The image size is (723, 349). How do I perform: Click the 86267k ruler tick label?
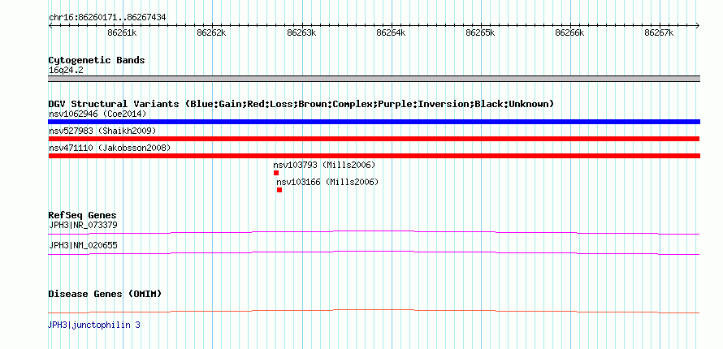point(660,33)
